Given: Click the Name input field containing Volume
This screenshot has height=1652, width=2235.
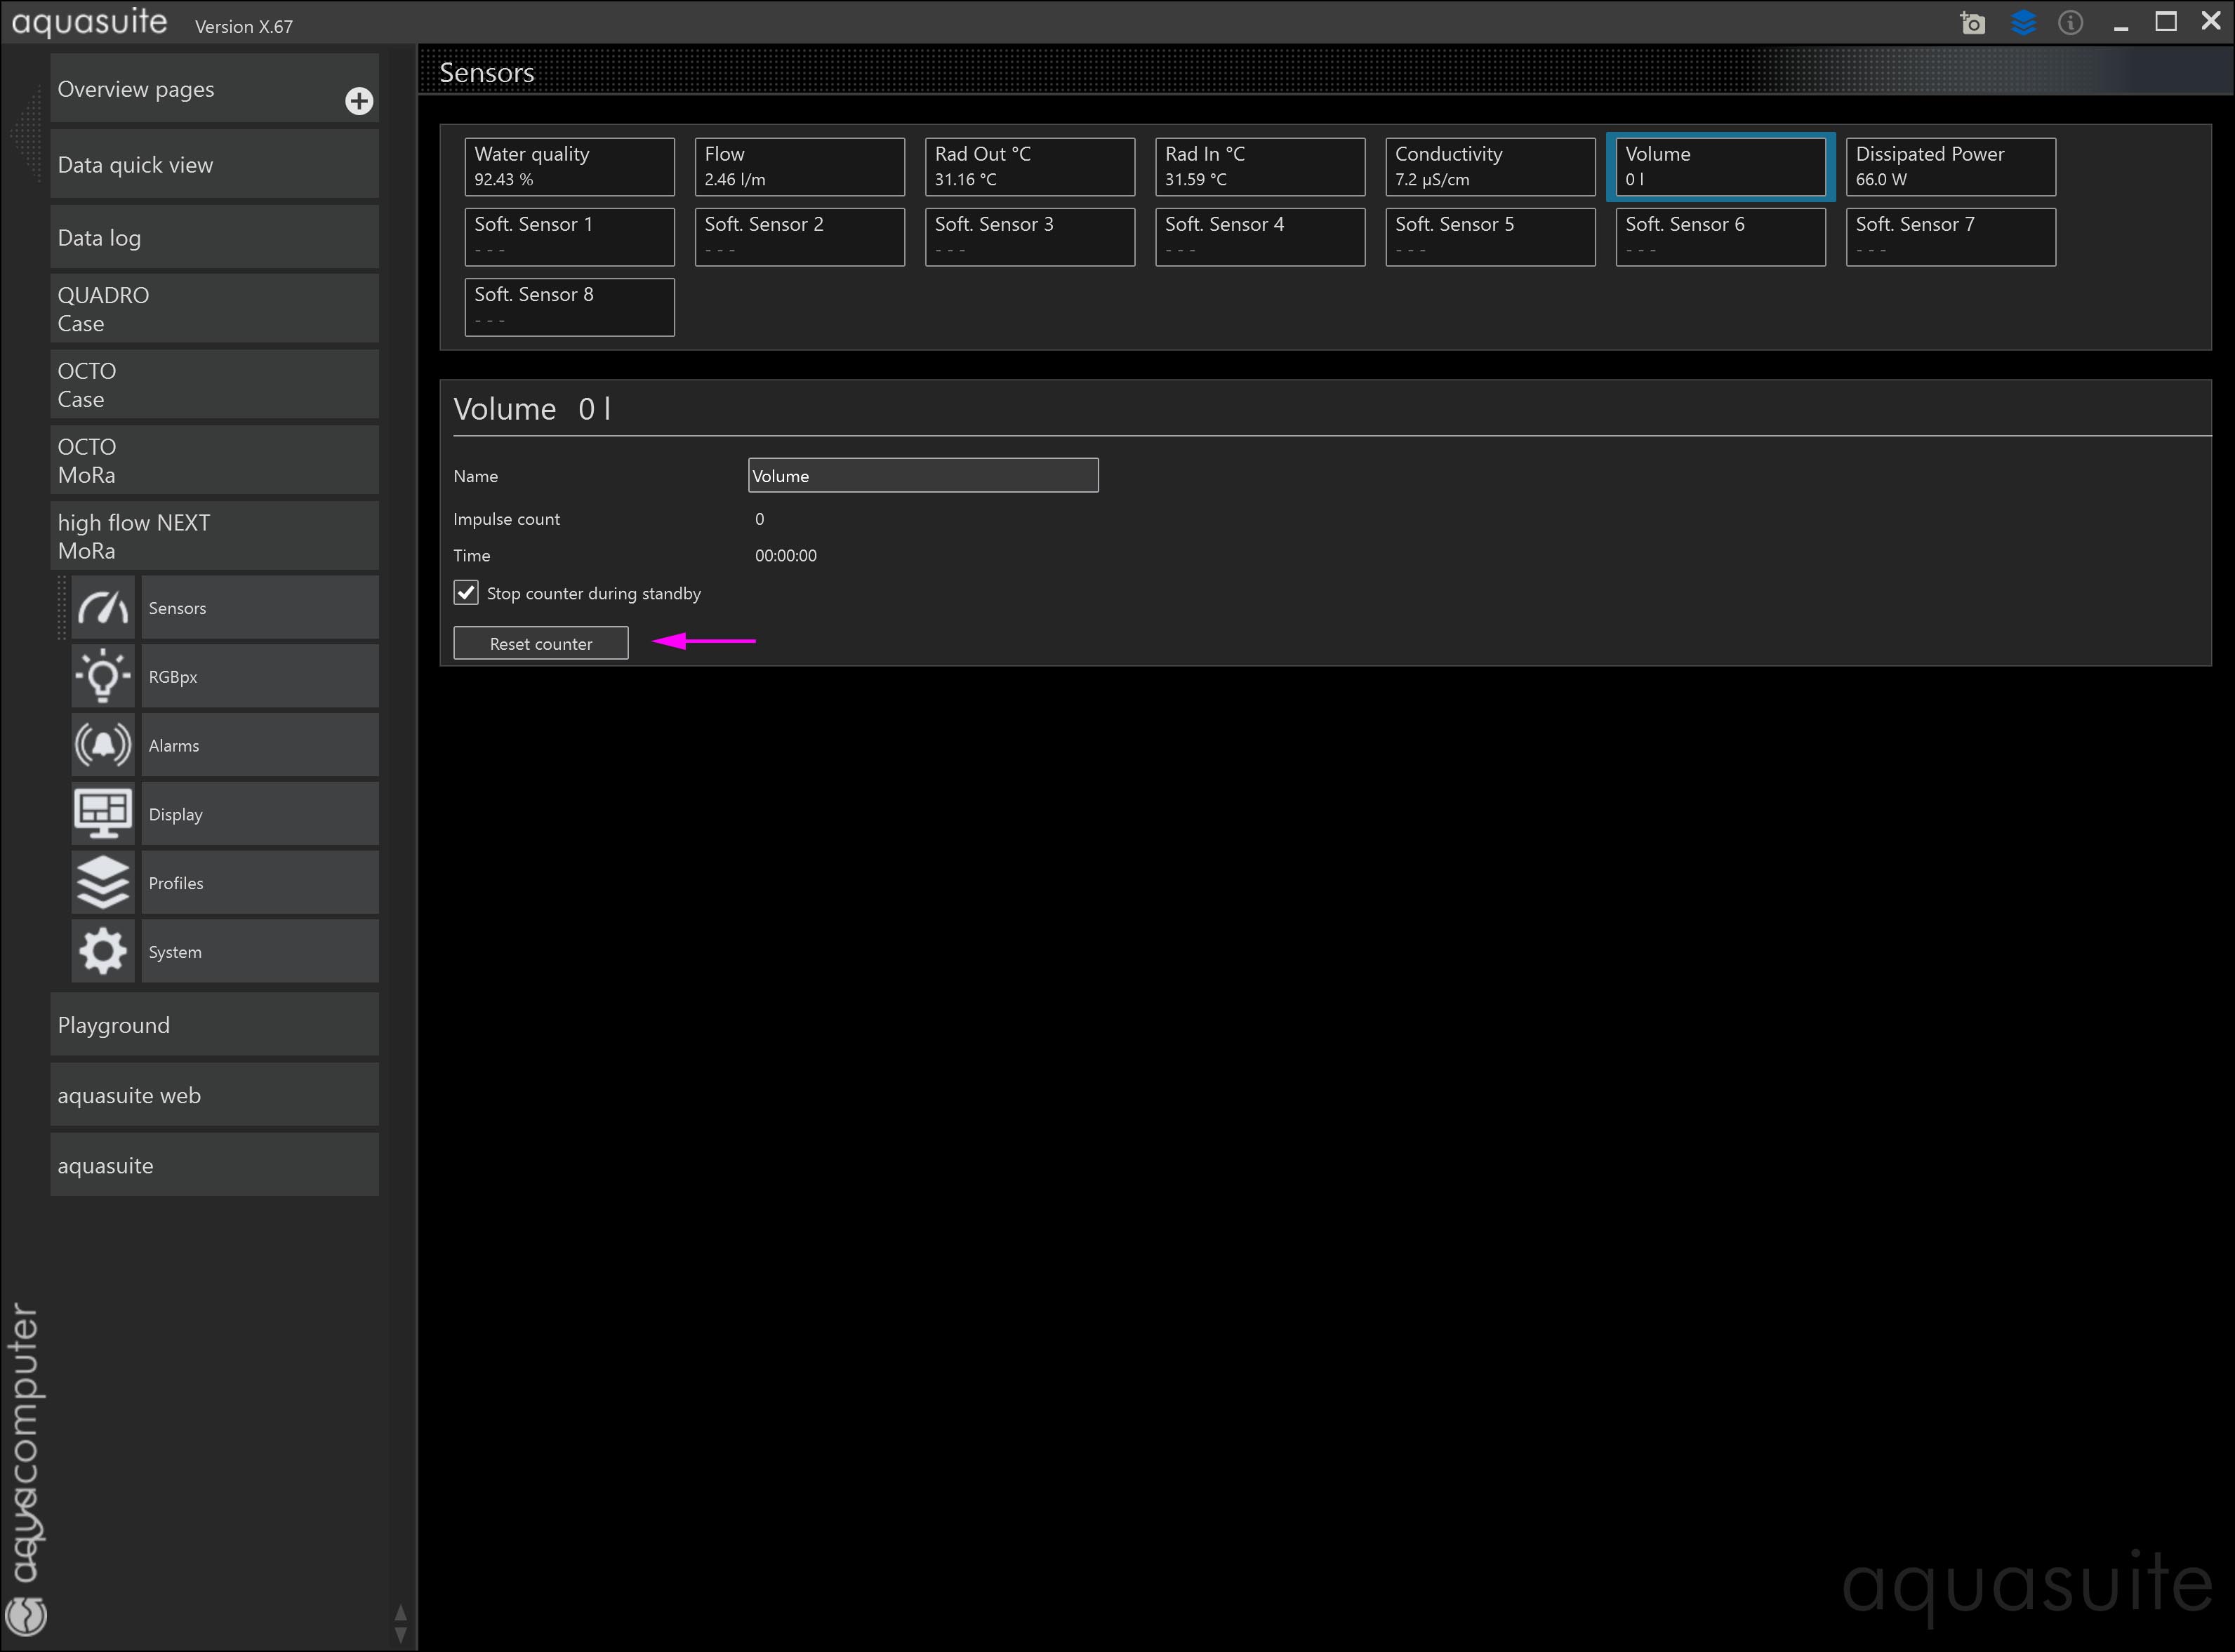Looking at the screenshot, I should (x=922, y=476).
